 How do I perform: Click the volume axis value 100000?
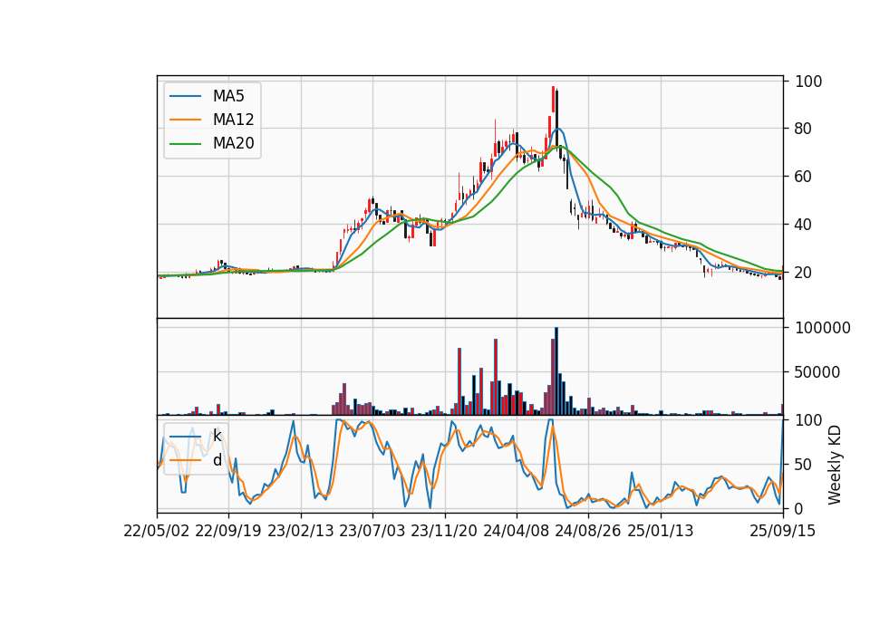[822, 328]
